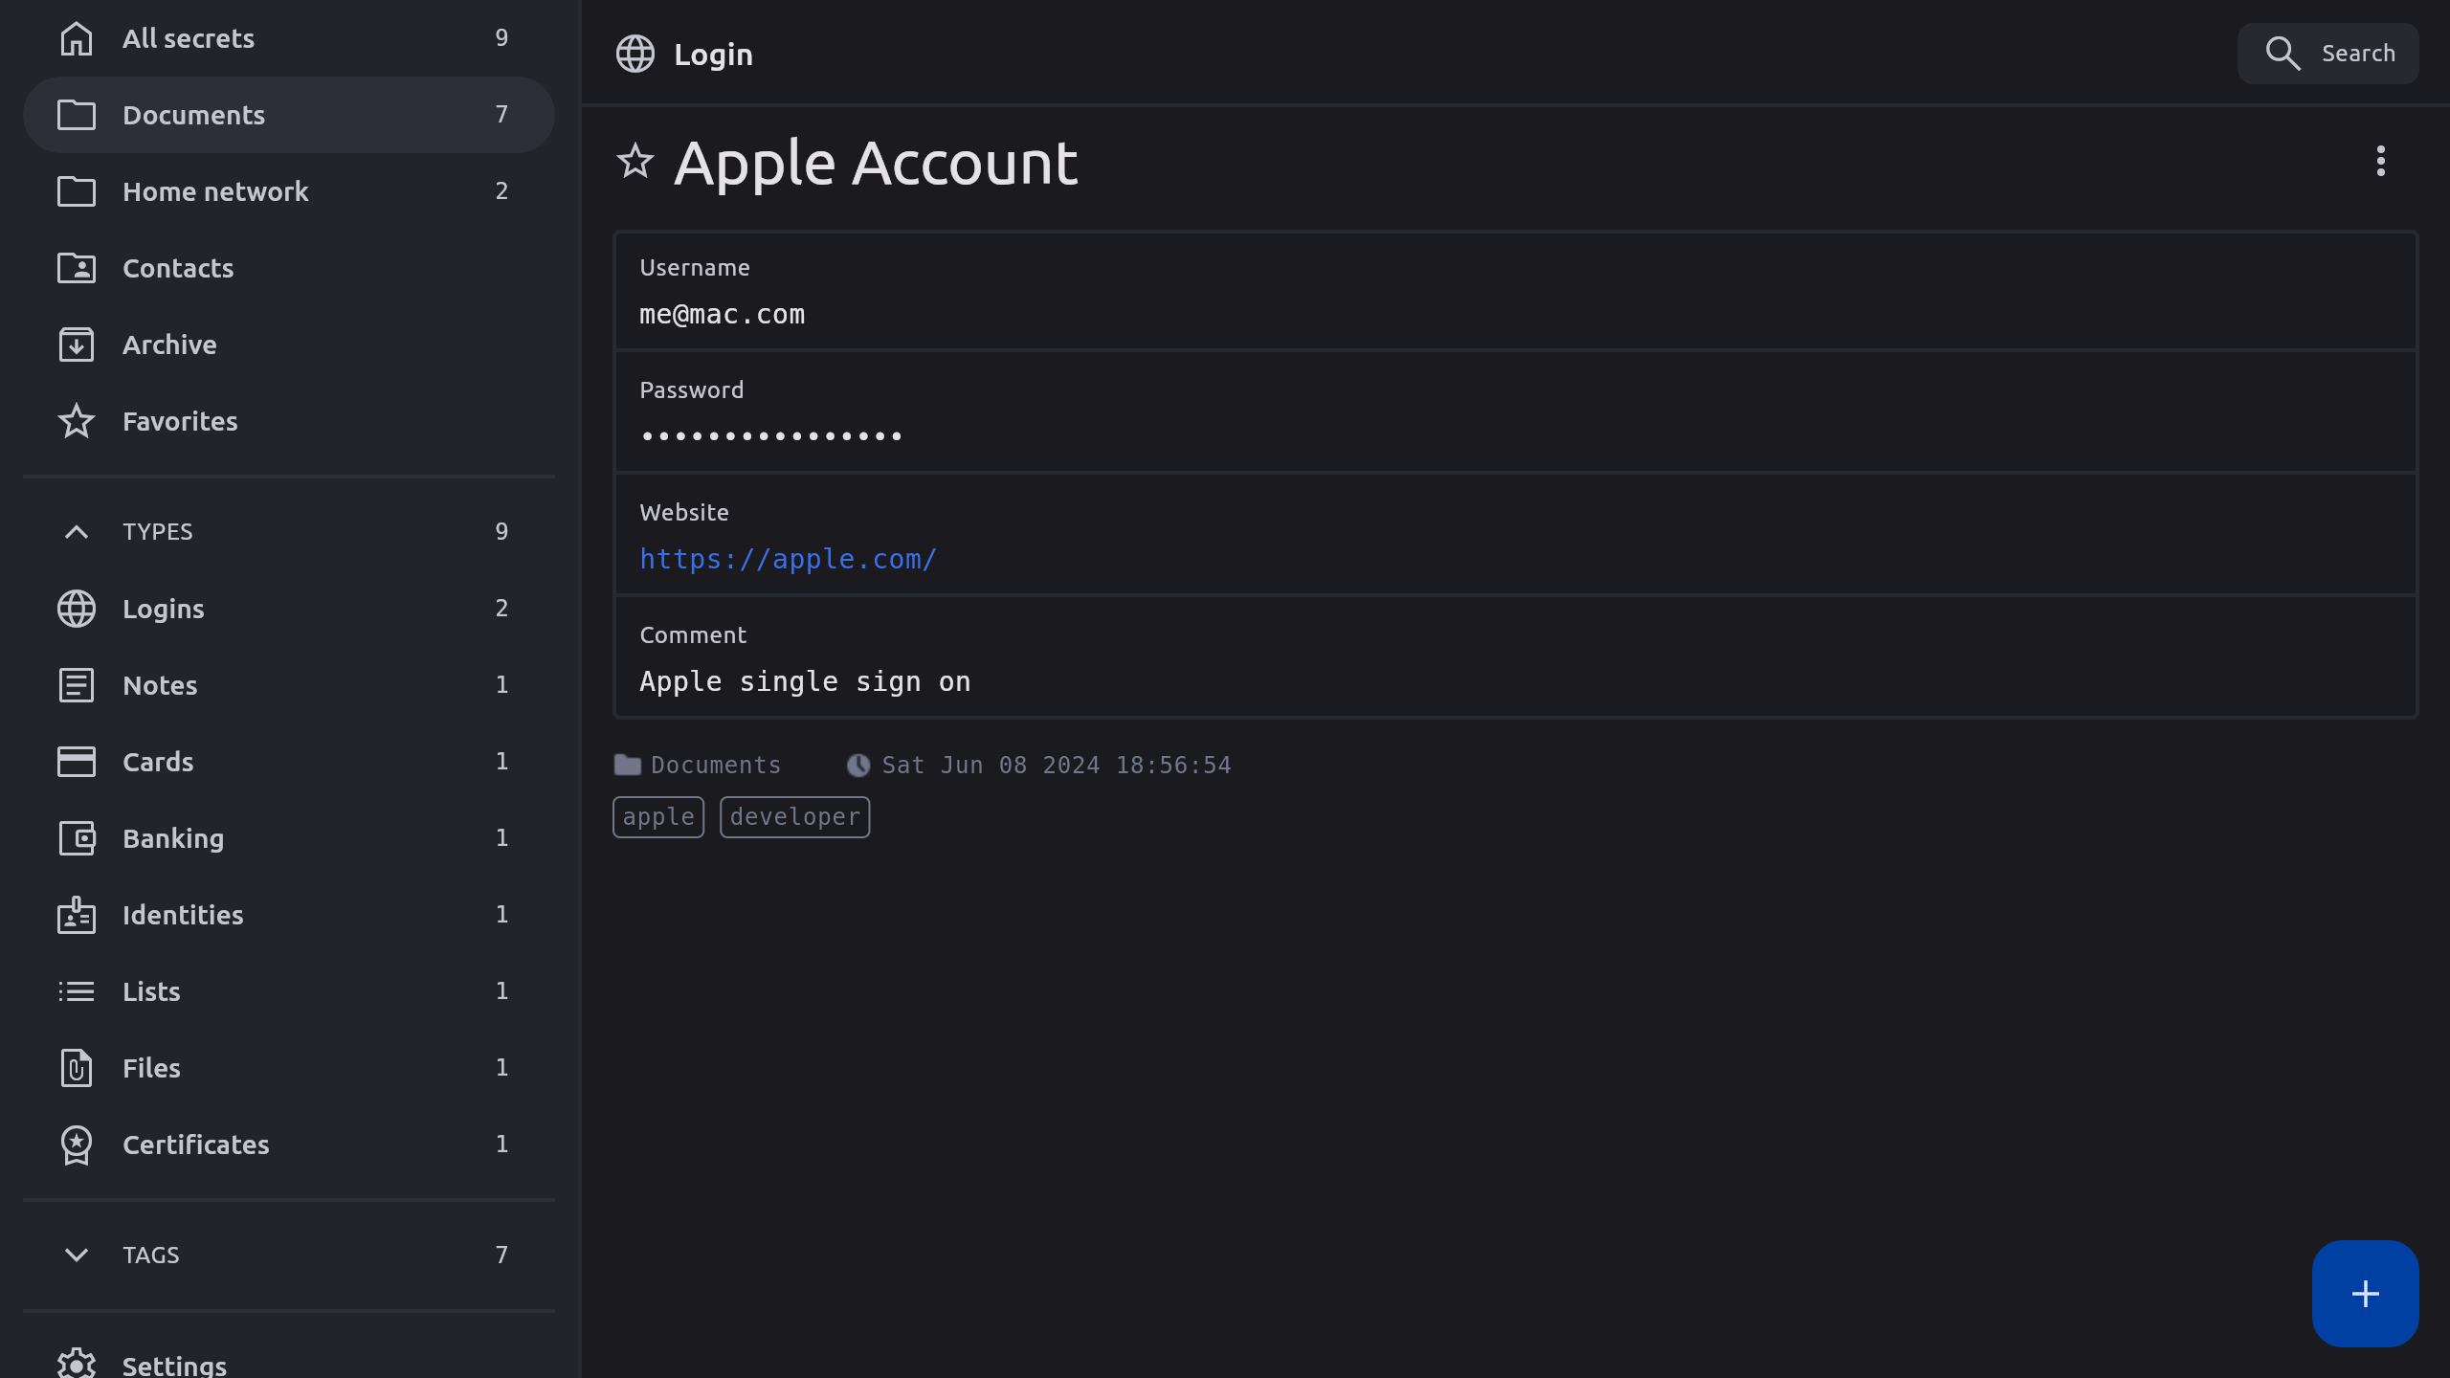2450x1378 pixels.
Task: Click the Search magnifier icon
Action: (2283, 54)
